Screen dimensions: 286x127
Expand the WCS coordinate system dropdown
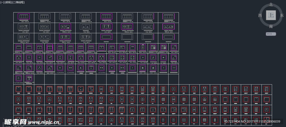coord(271,34)
